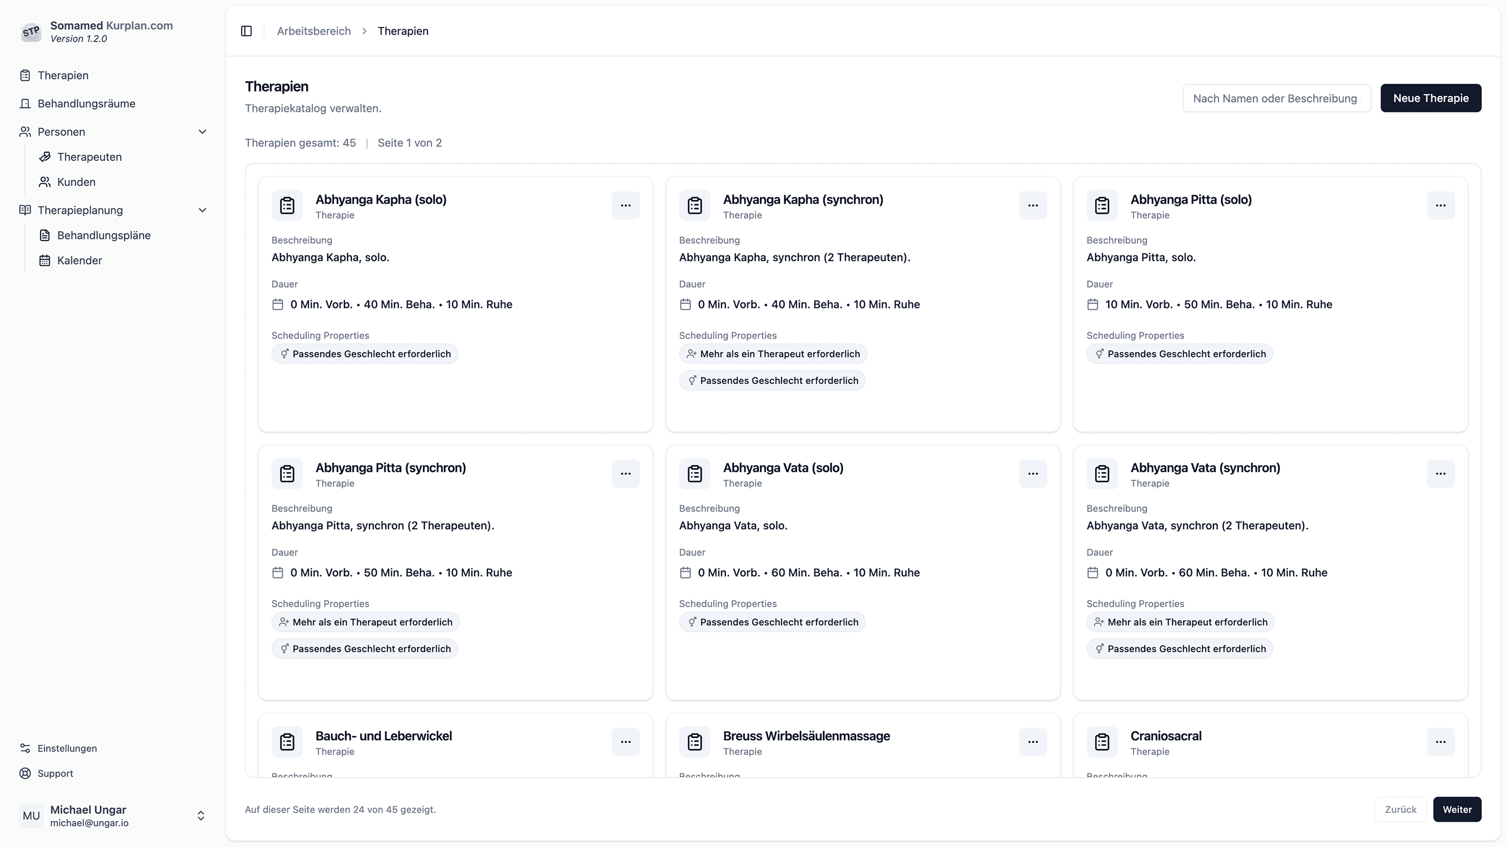Collapse the Therapieplanung section chevron

202,210
